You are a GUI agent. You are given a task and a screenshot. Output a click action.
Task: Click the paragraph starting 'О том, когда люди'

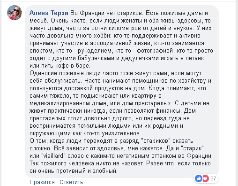[121, 156]
